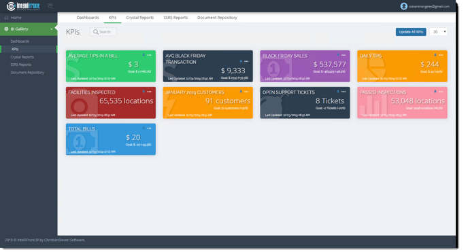Pin the Average Tips in a Bill card
The height and width of the screenshot is (252, 468).
[x=144, y=55]
